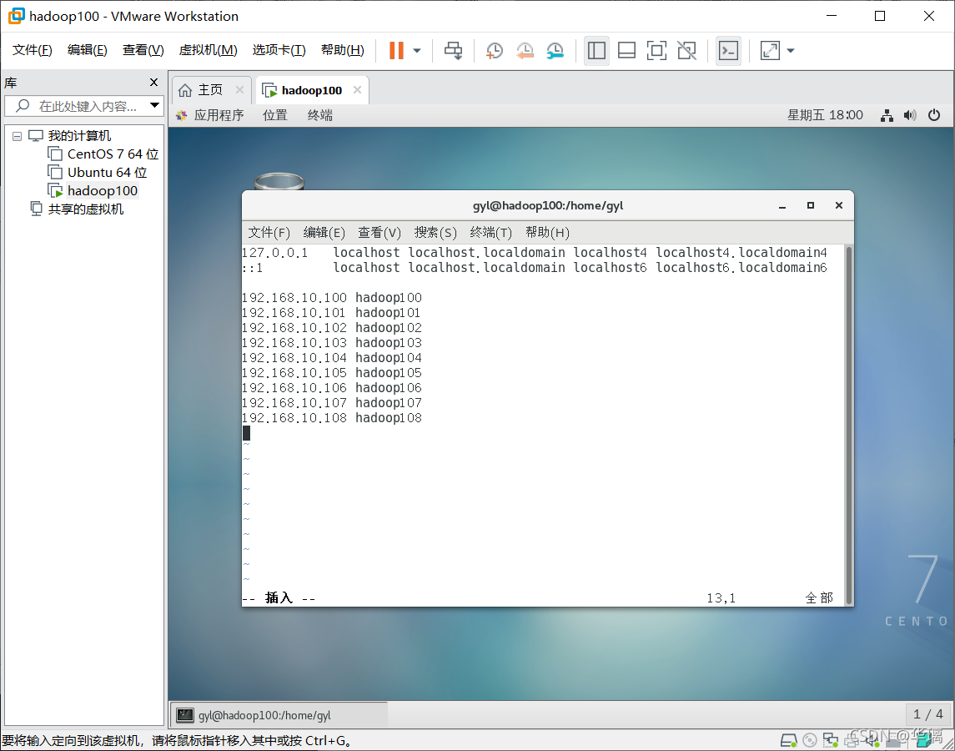Open the power options dropdown arrow next to Pause
This screenshot has width=955, height=751.
coord(417,51)
